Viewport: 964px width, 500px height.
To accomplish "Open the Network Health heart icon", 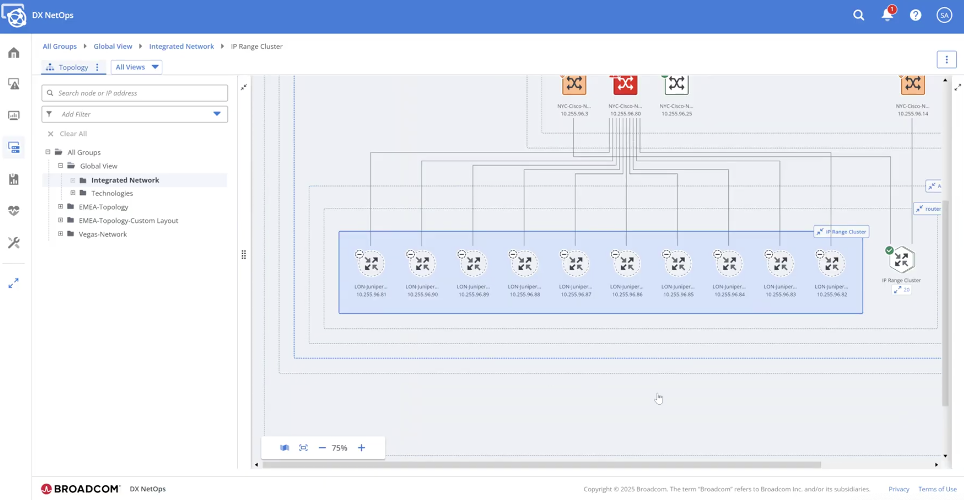I will (x=14, y=211).
